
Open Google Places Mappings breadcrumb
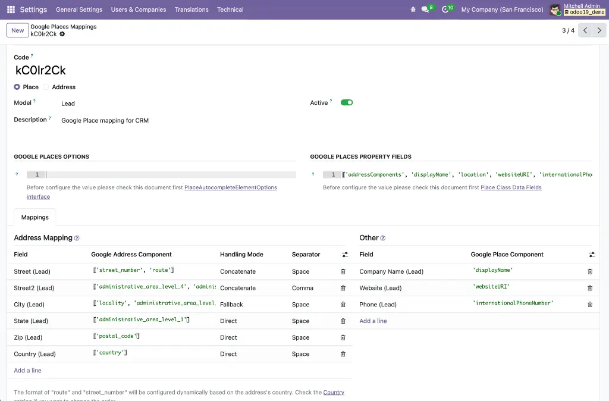(64, 26)
